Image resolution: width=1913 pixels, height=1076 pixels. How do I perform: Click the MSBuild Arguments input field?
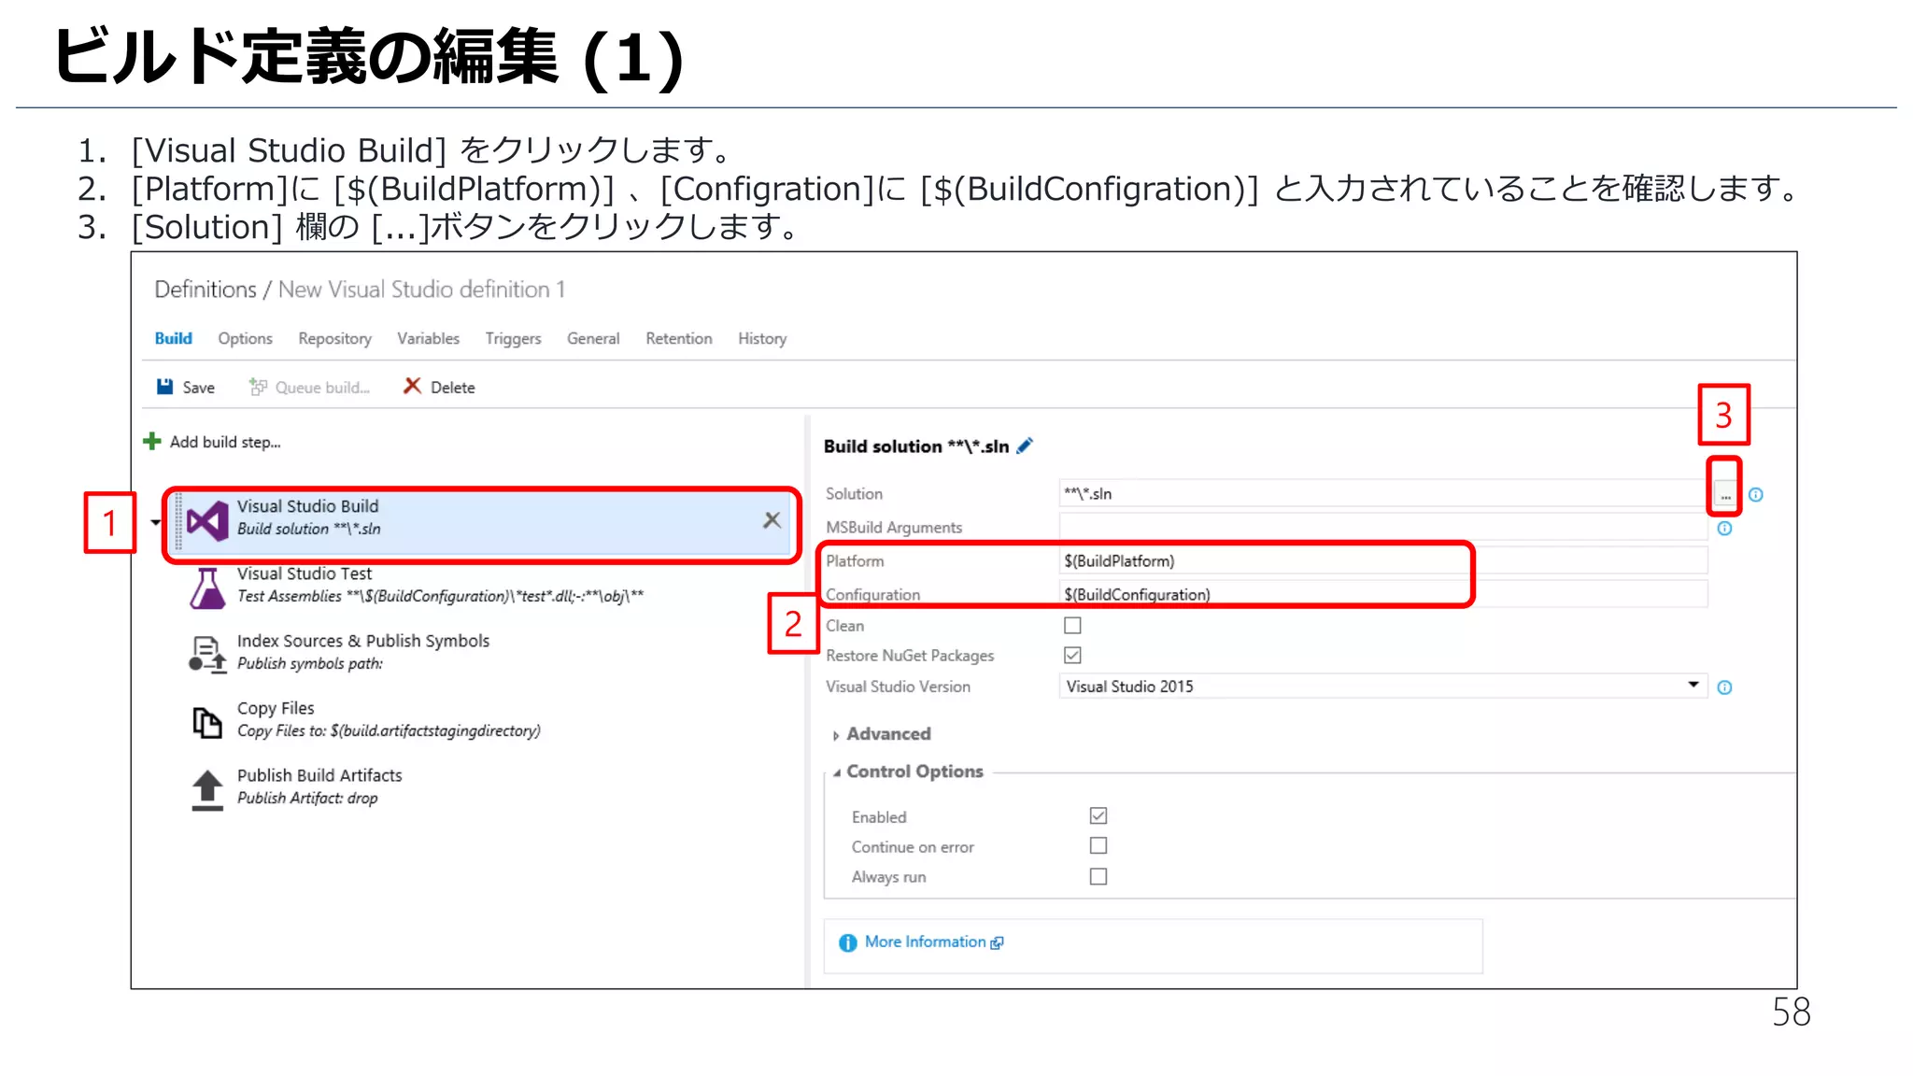pos(1383,527)
